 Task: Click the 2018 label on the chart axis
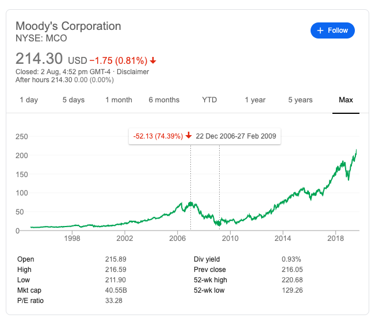[335, 238]
